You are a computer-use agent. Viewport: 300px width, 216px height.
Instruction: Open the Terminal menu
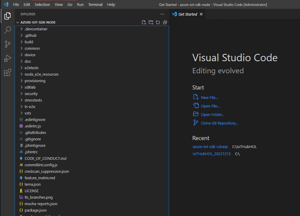(x=95, y=4)
